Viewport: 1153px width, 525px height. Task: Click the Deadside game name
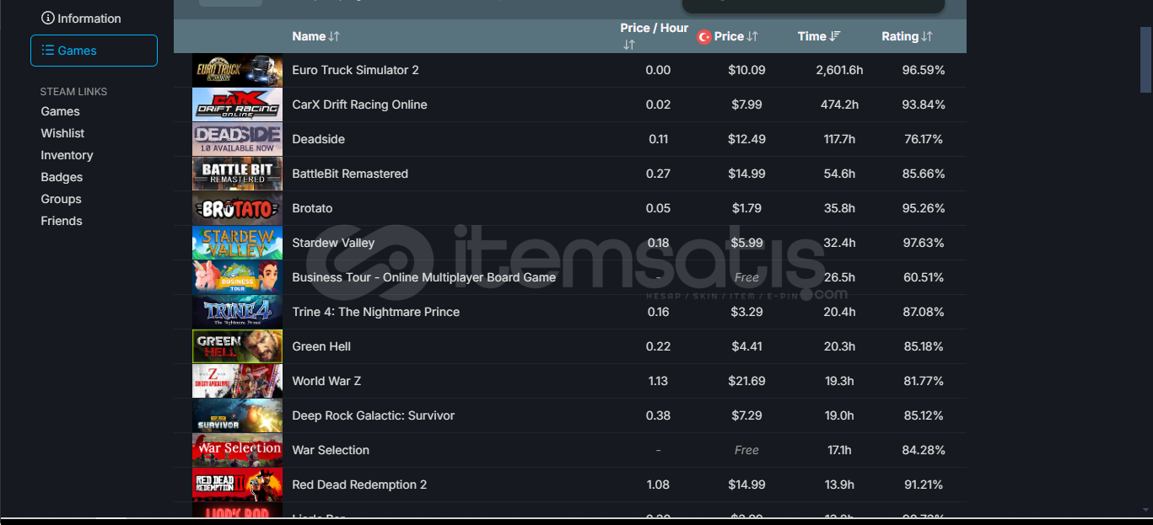click(318, 139)
